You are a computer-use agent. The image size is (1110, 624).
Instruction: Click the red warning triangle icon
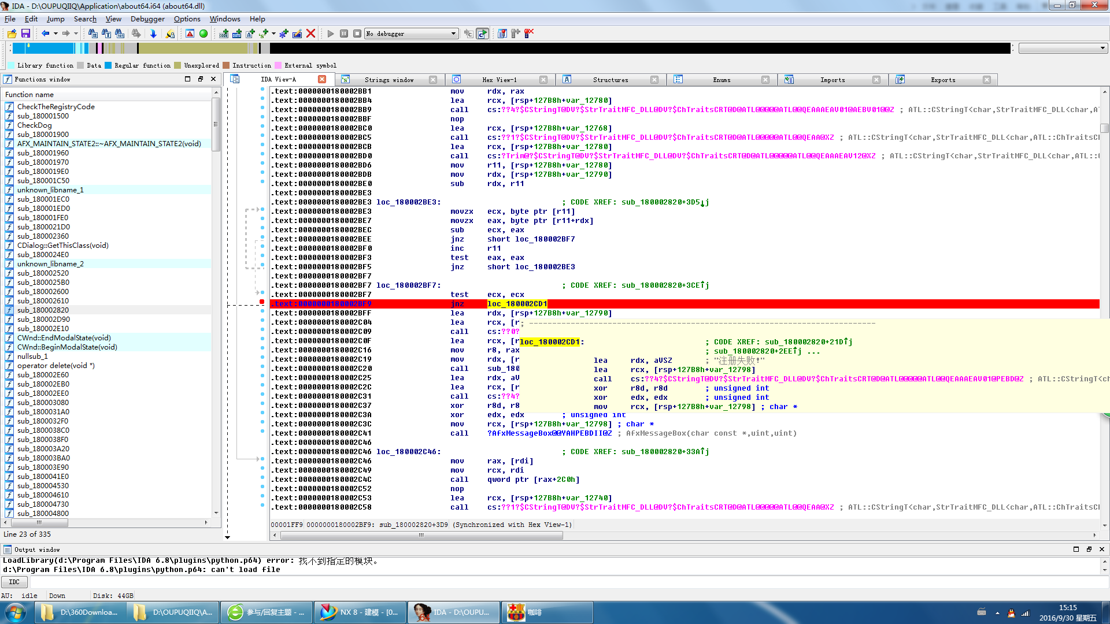click(190, 34)
